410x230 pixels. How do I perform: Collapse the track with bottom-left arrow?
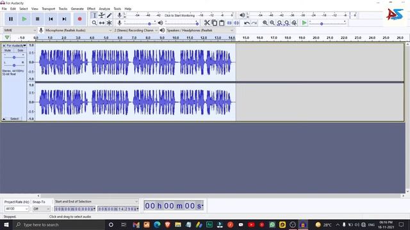click(4, 119)
